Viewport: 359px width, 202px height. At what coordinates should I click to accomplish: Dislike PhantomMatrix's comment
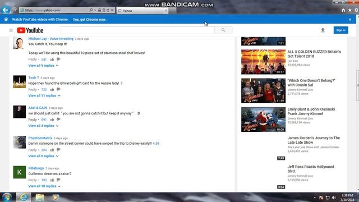(58, 150)
